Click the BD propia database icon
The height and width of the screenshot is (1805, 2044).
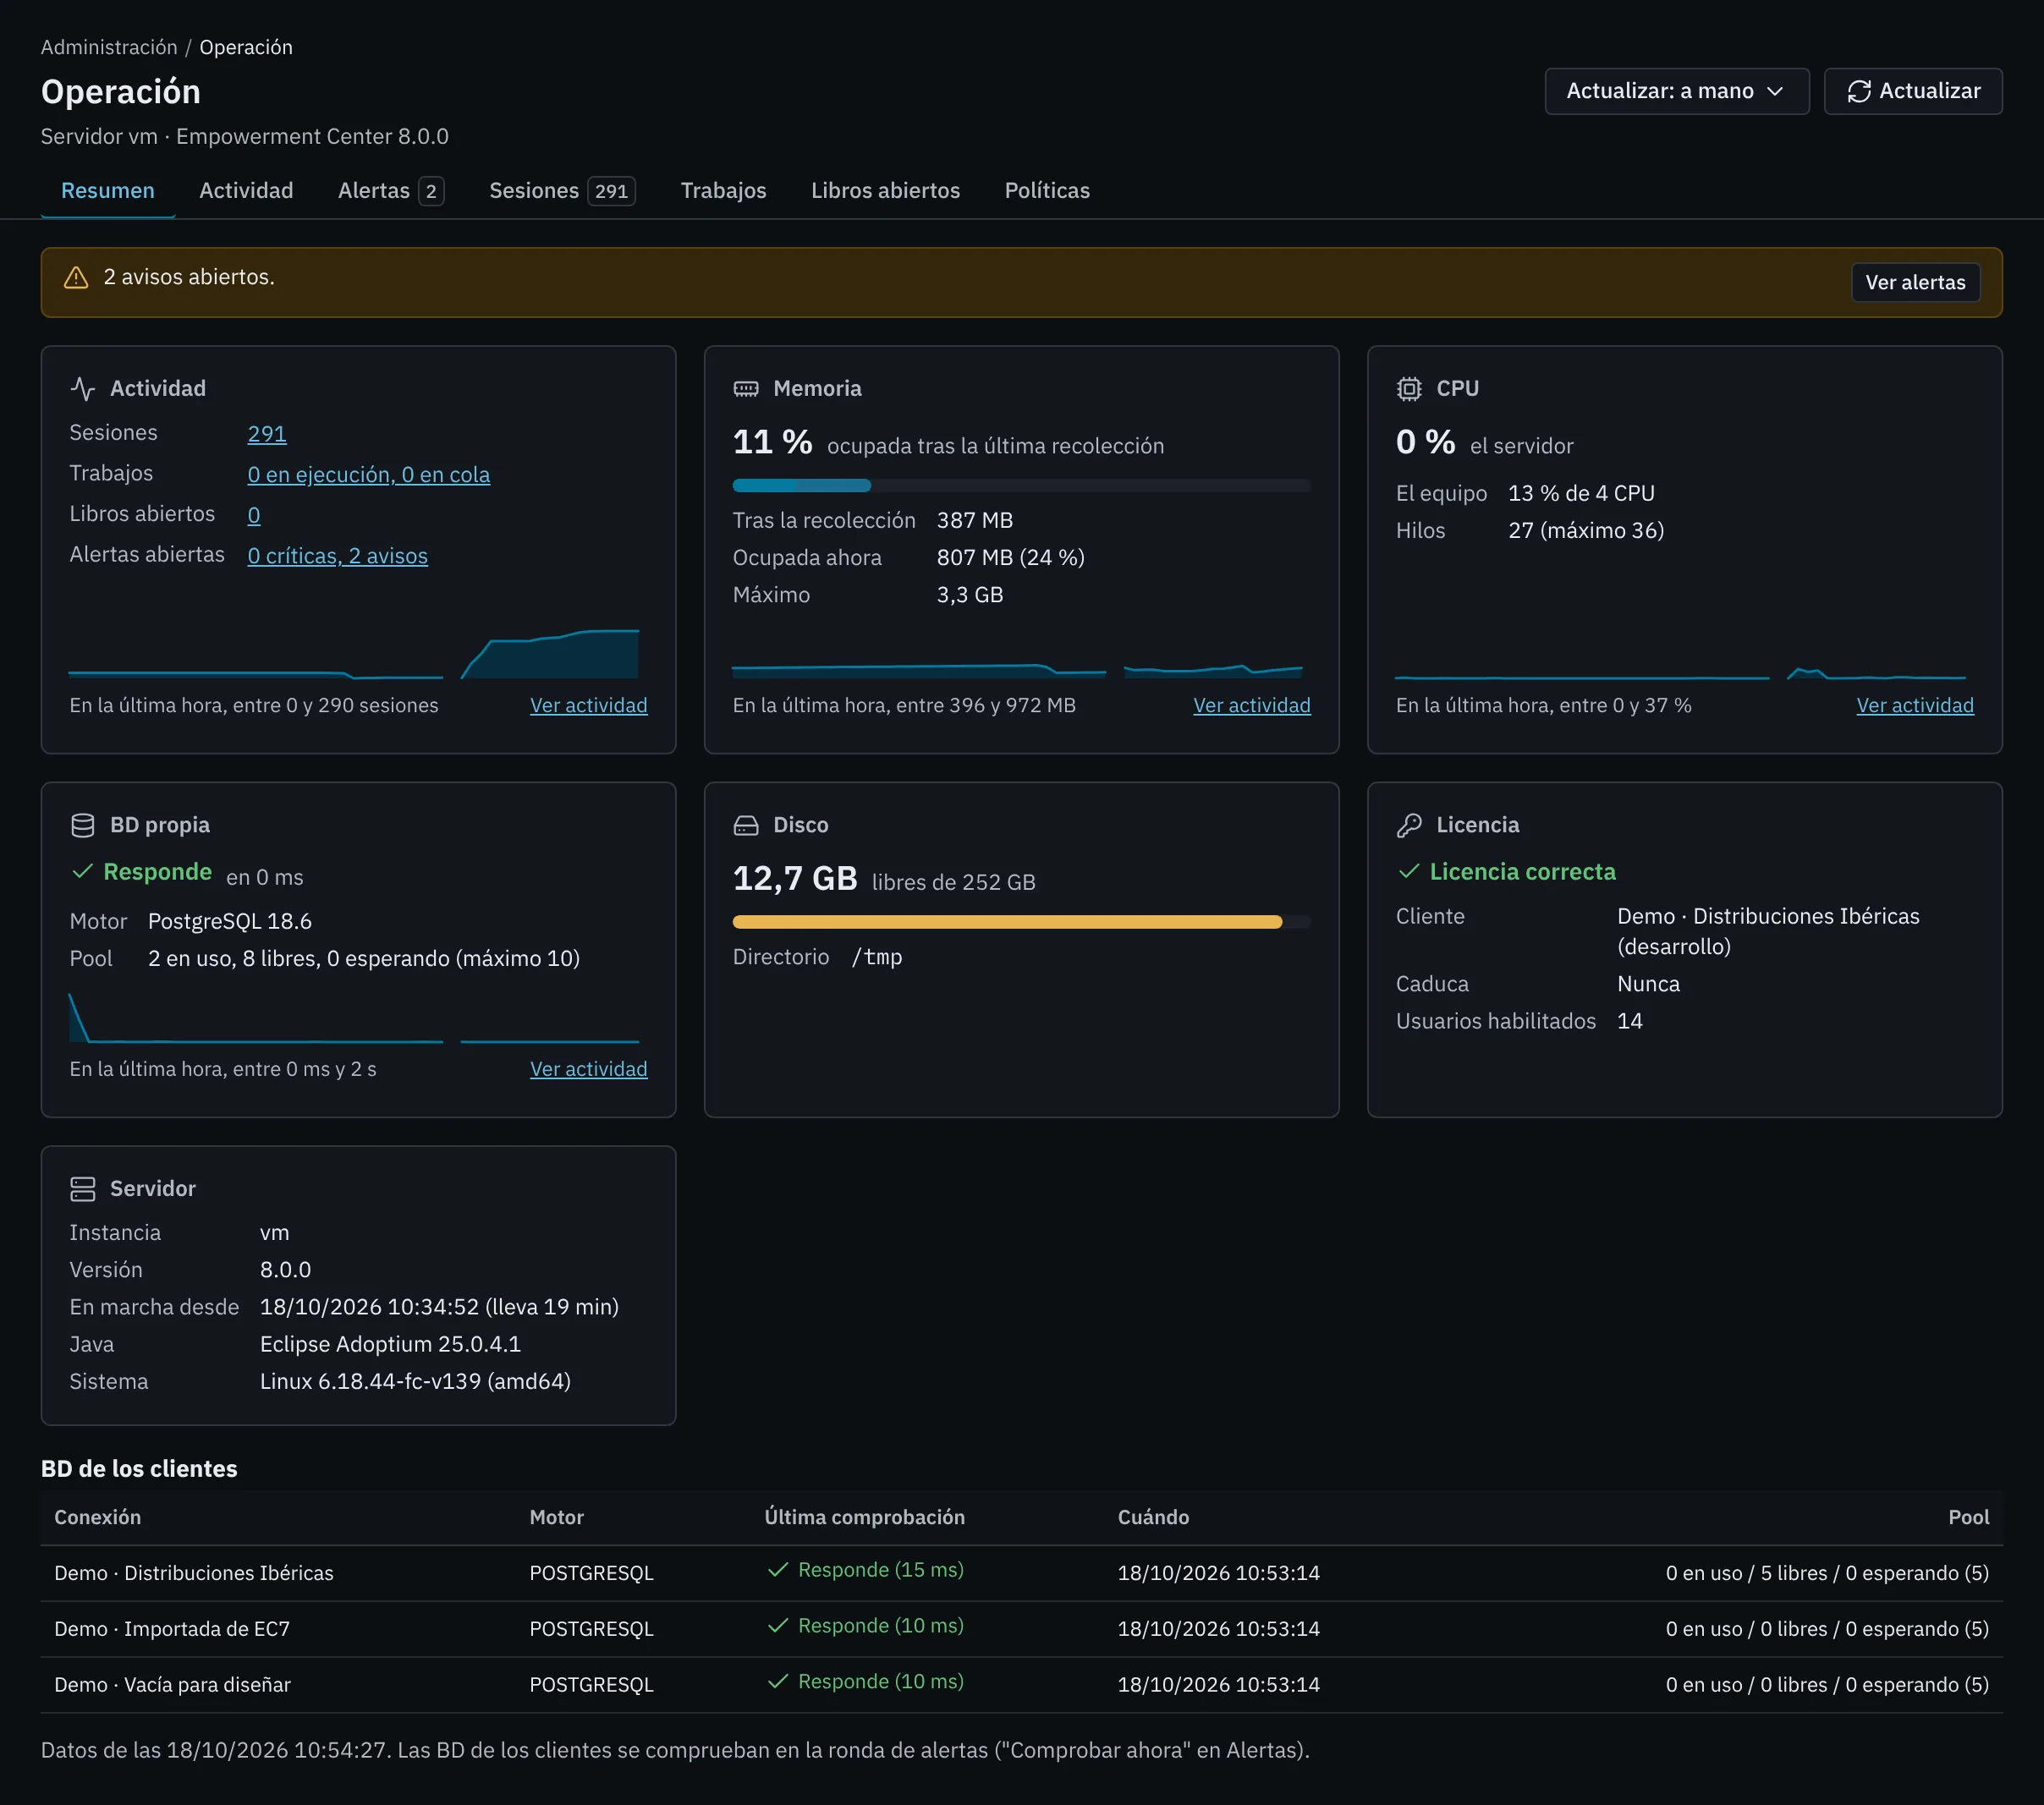coord(83,825)
